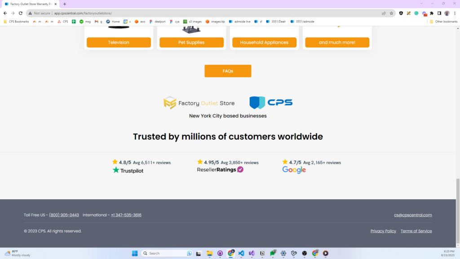The image size is (460, 259).
Task: Choose the Household Appliances button
Action: click(264, 42)
